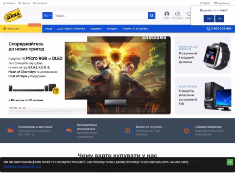
Task: Open ГАРАНТІЯ И СЕРВІС menu item
Action: [x=136, y=29]
